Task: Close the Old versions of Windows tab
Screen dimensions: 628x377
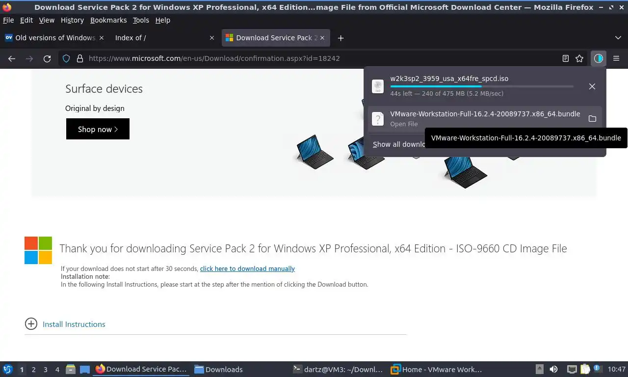Action: point(102,38)
